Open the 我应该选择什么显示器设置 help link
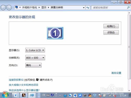The width and height of the screenshot is (131, 98). [x=24, y=90]
